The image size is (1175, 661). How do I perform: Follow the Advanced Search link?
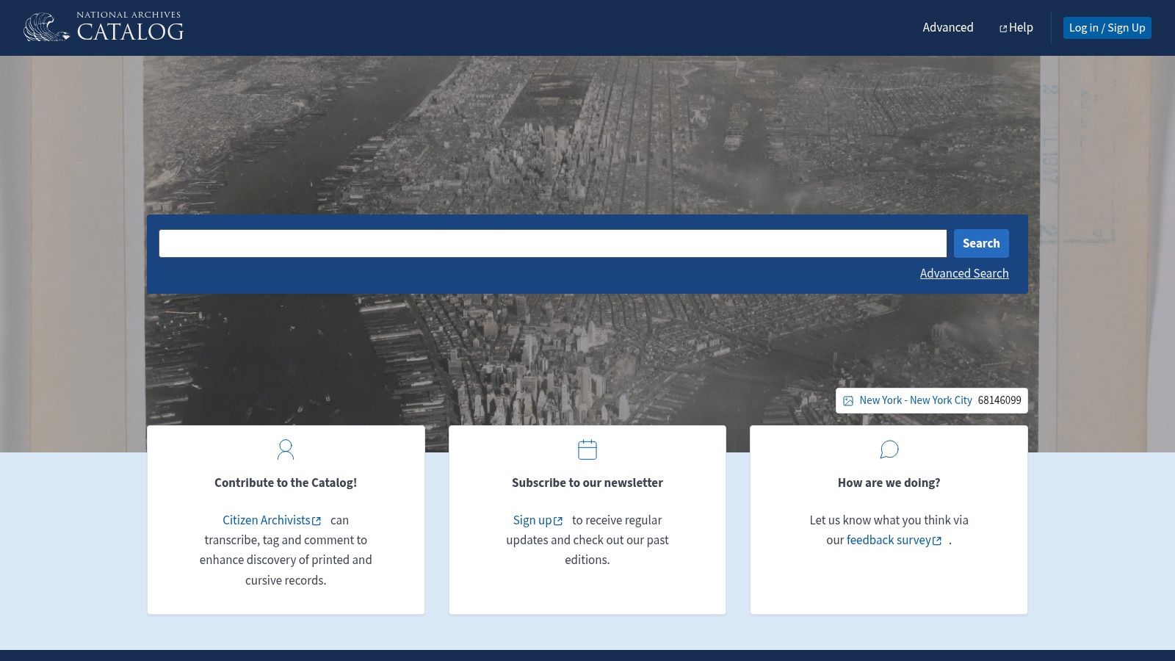(963, 273)
